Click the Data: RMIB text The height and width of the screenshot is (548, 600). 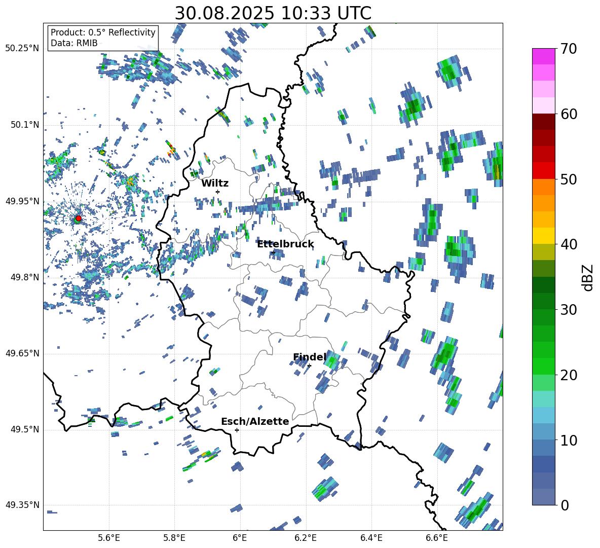tap(74, 43)
